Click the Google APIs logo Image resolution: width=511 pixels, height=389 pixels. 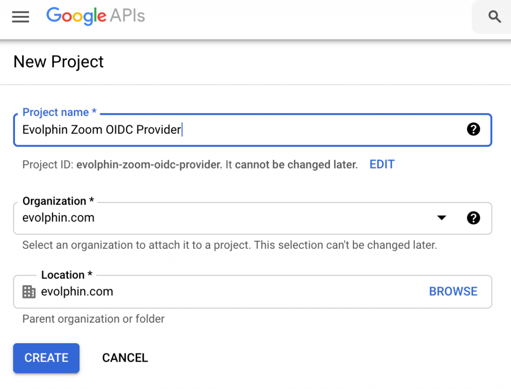[95, 16]
